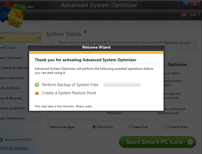
Task: Click the Optimize panel heading
Action: (x=177, y=65)
